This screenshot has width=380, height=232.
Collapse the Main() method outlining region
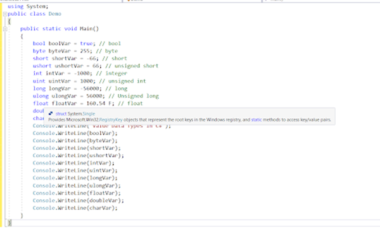click(x=5, y=29)
